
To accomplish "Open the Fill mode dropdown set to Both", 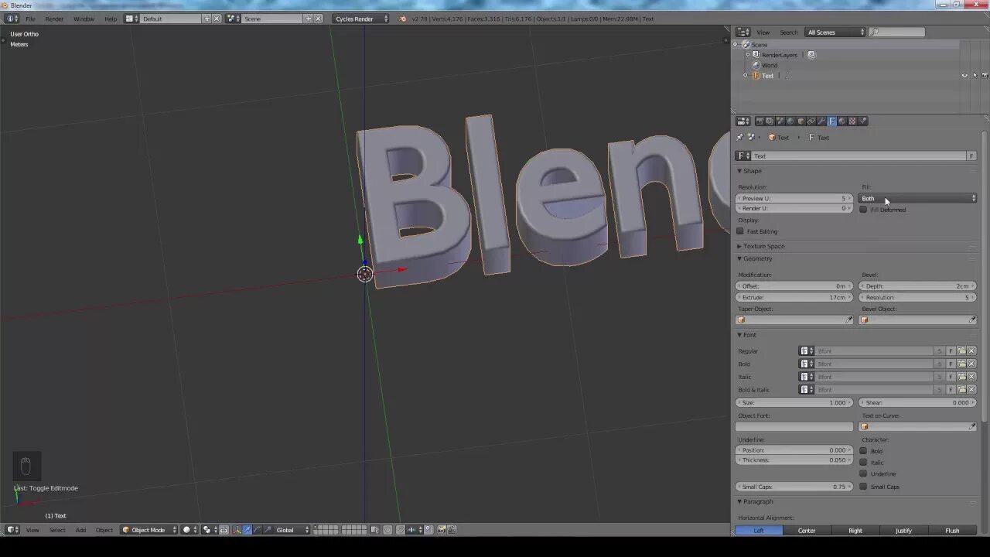I will [918, 199].
